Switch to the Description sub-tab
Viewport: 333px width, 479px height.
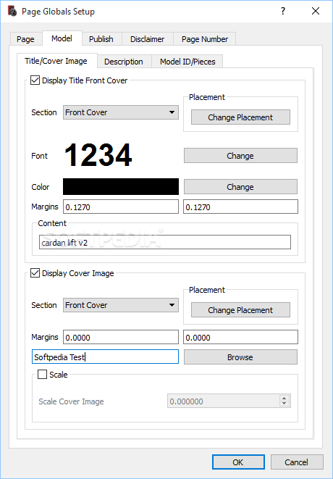click(x=124, y=62)
